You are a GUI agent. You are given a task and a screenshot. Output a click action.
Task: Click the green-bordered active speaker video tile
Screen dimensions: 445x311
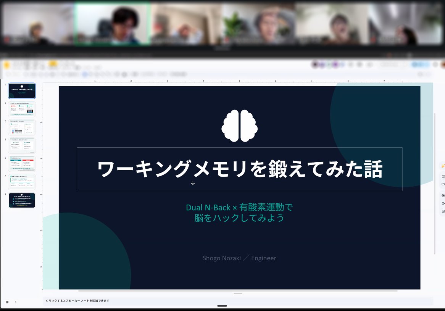[x=112, y=23]
